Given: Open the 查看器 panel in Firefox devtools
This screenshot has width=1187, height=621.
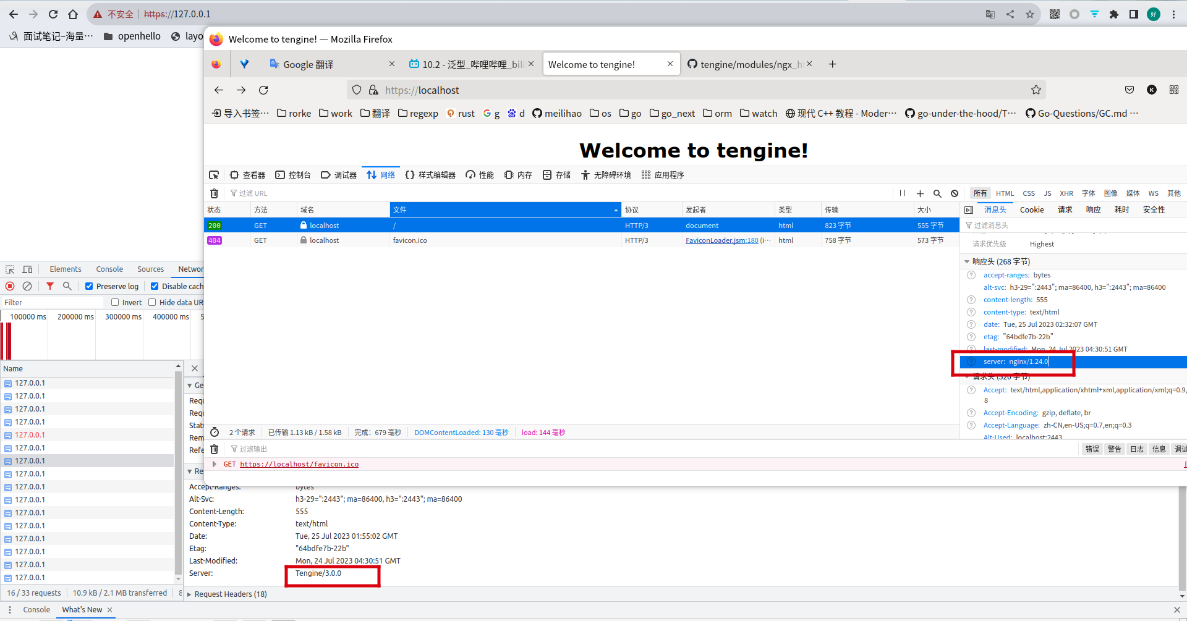Looking at the screenshot, I should pyautogui.click(x=247, y=175).
